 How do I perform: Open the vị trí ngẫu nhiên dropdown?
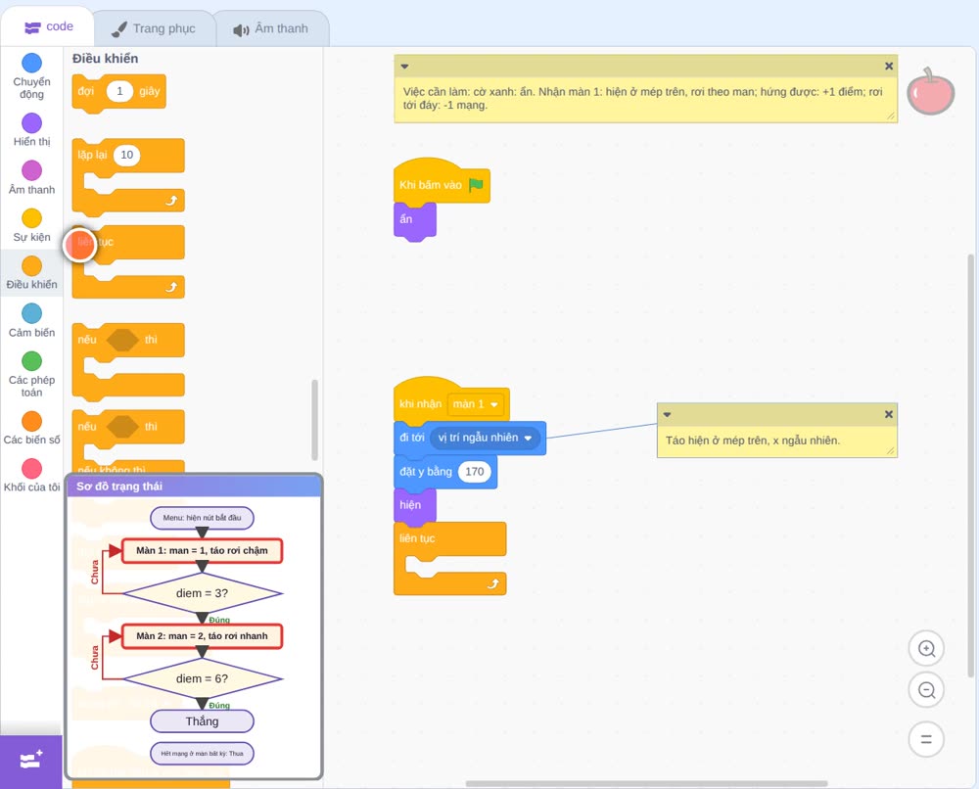[486, 438]
